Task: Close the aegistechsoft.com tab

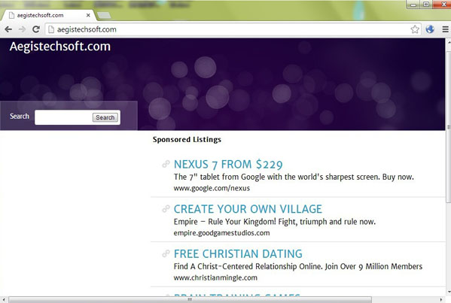Action: pyautogui.click(x=88, y=15)
